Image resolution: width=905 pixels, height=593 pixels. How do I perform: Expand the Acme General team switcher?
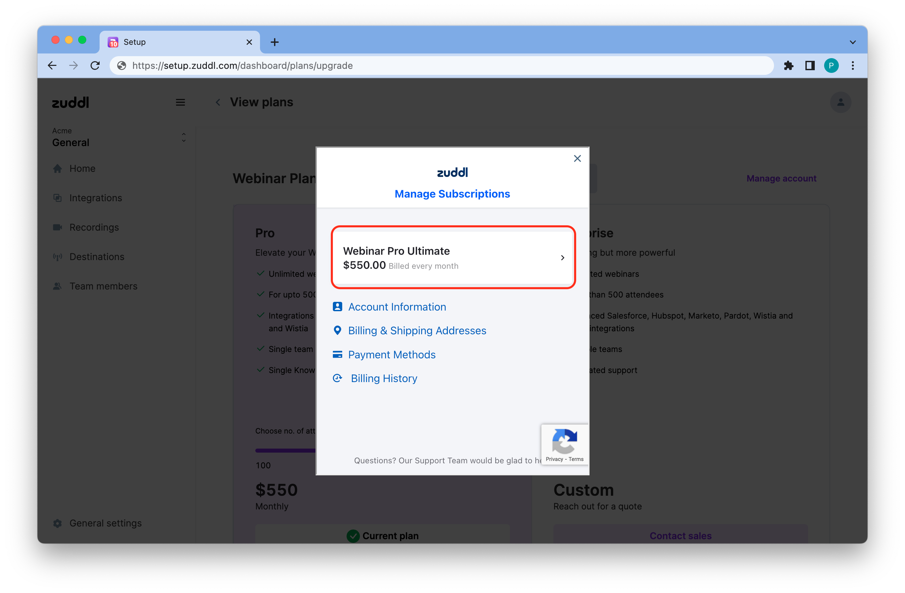184,137
